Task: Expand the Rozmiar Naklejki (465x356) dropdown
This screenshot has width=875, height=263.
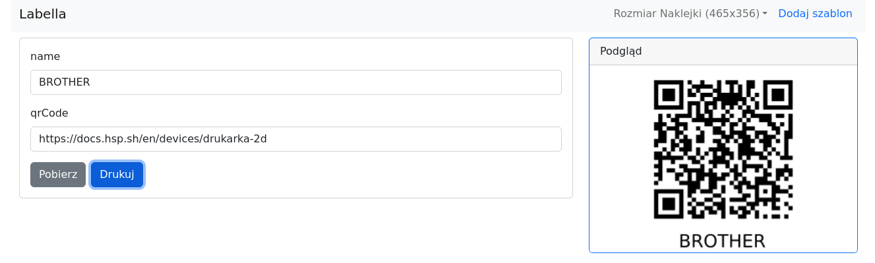Action: click(x=690, y=13)
